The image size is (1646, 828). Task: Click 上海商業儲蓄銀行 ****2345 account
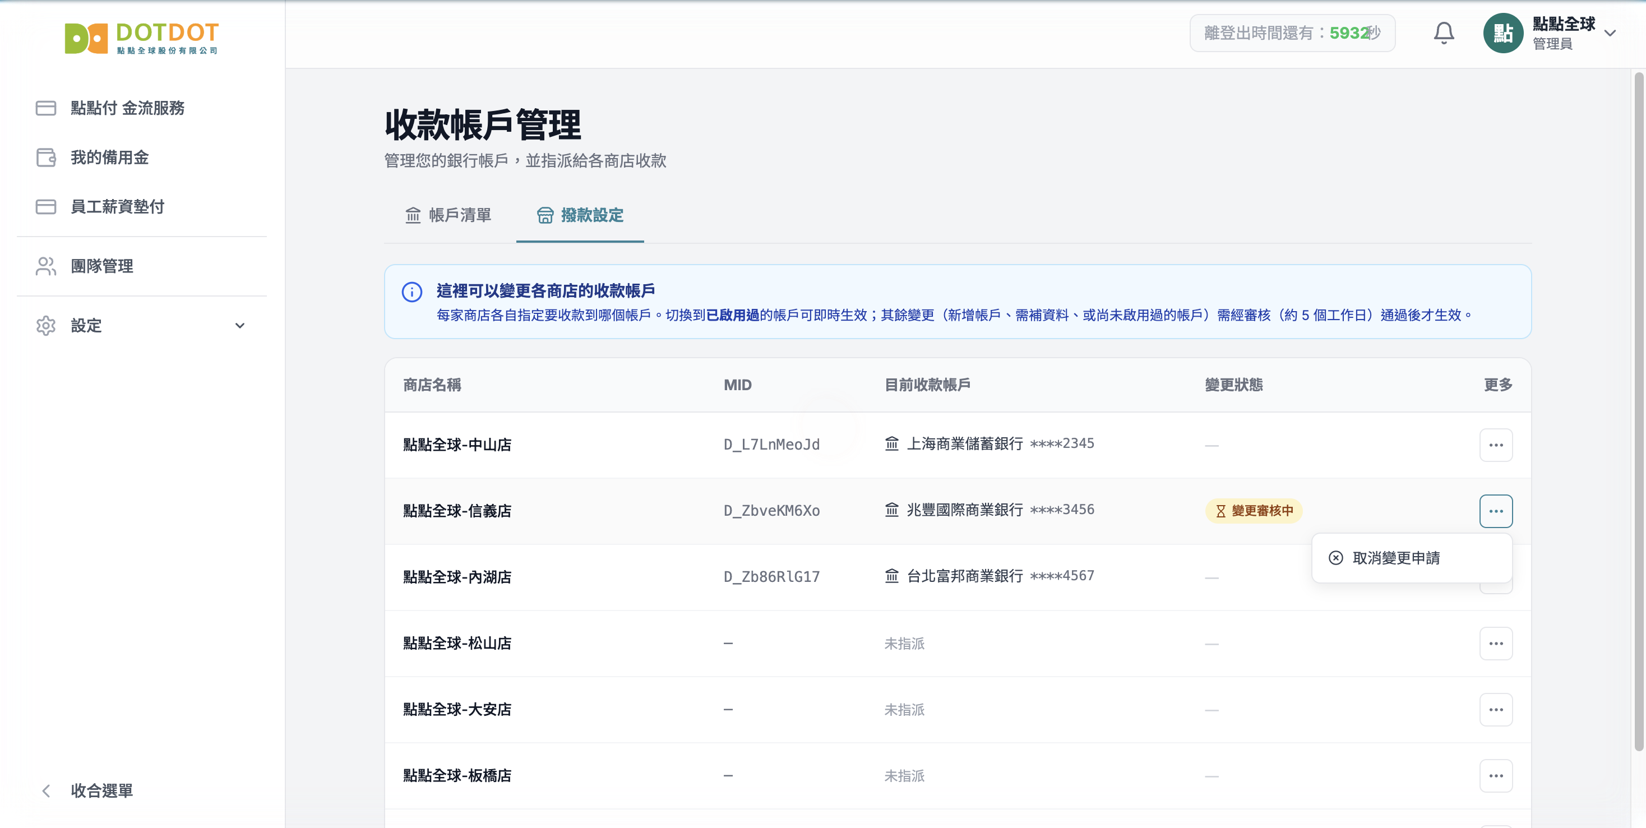(x=989, y=443)
